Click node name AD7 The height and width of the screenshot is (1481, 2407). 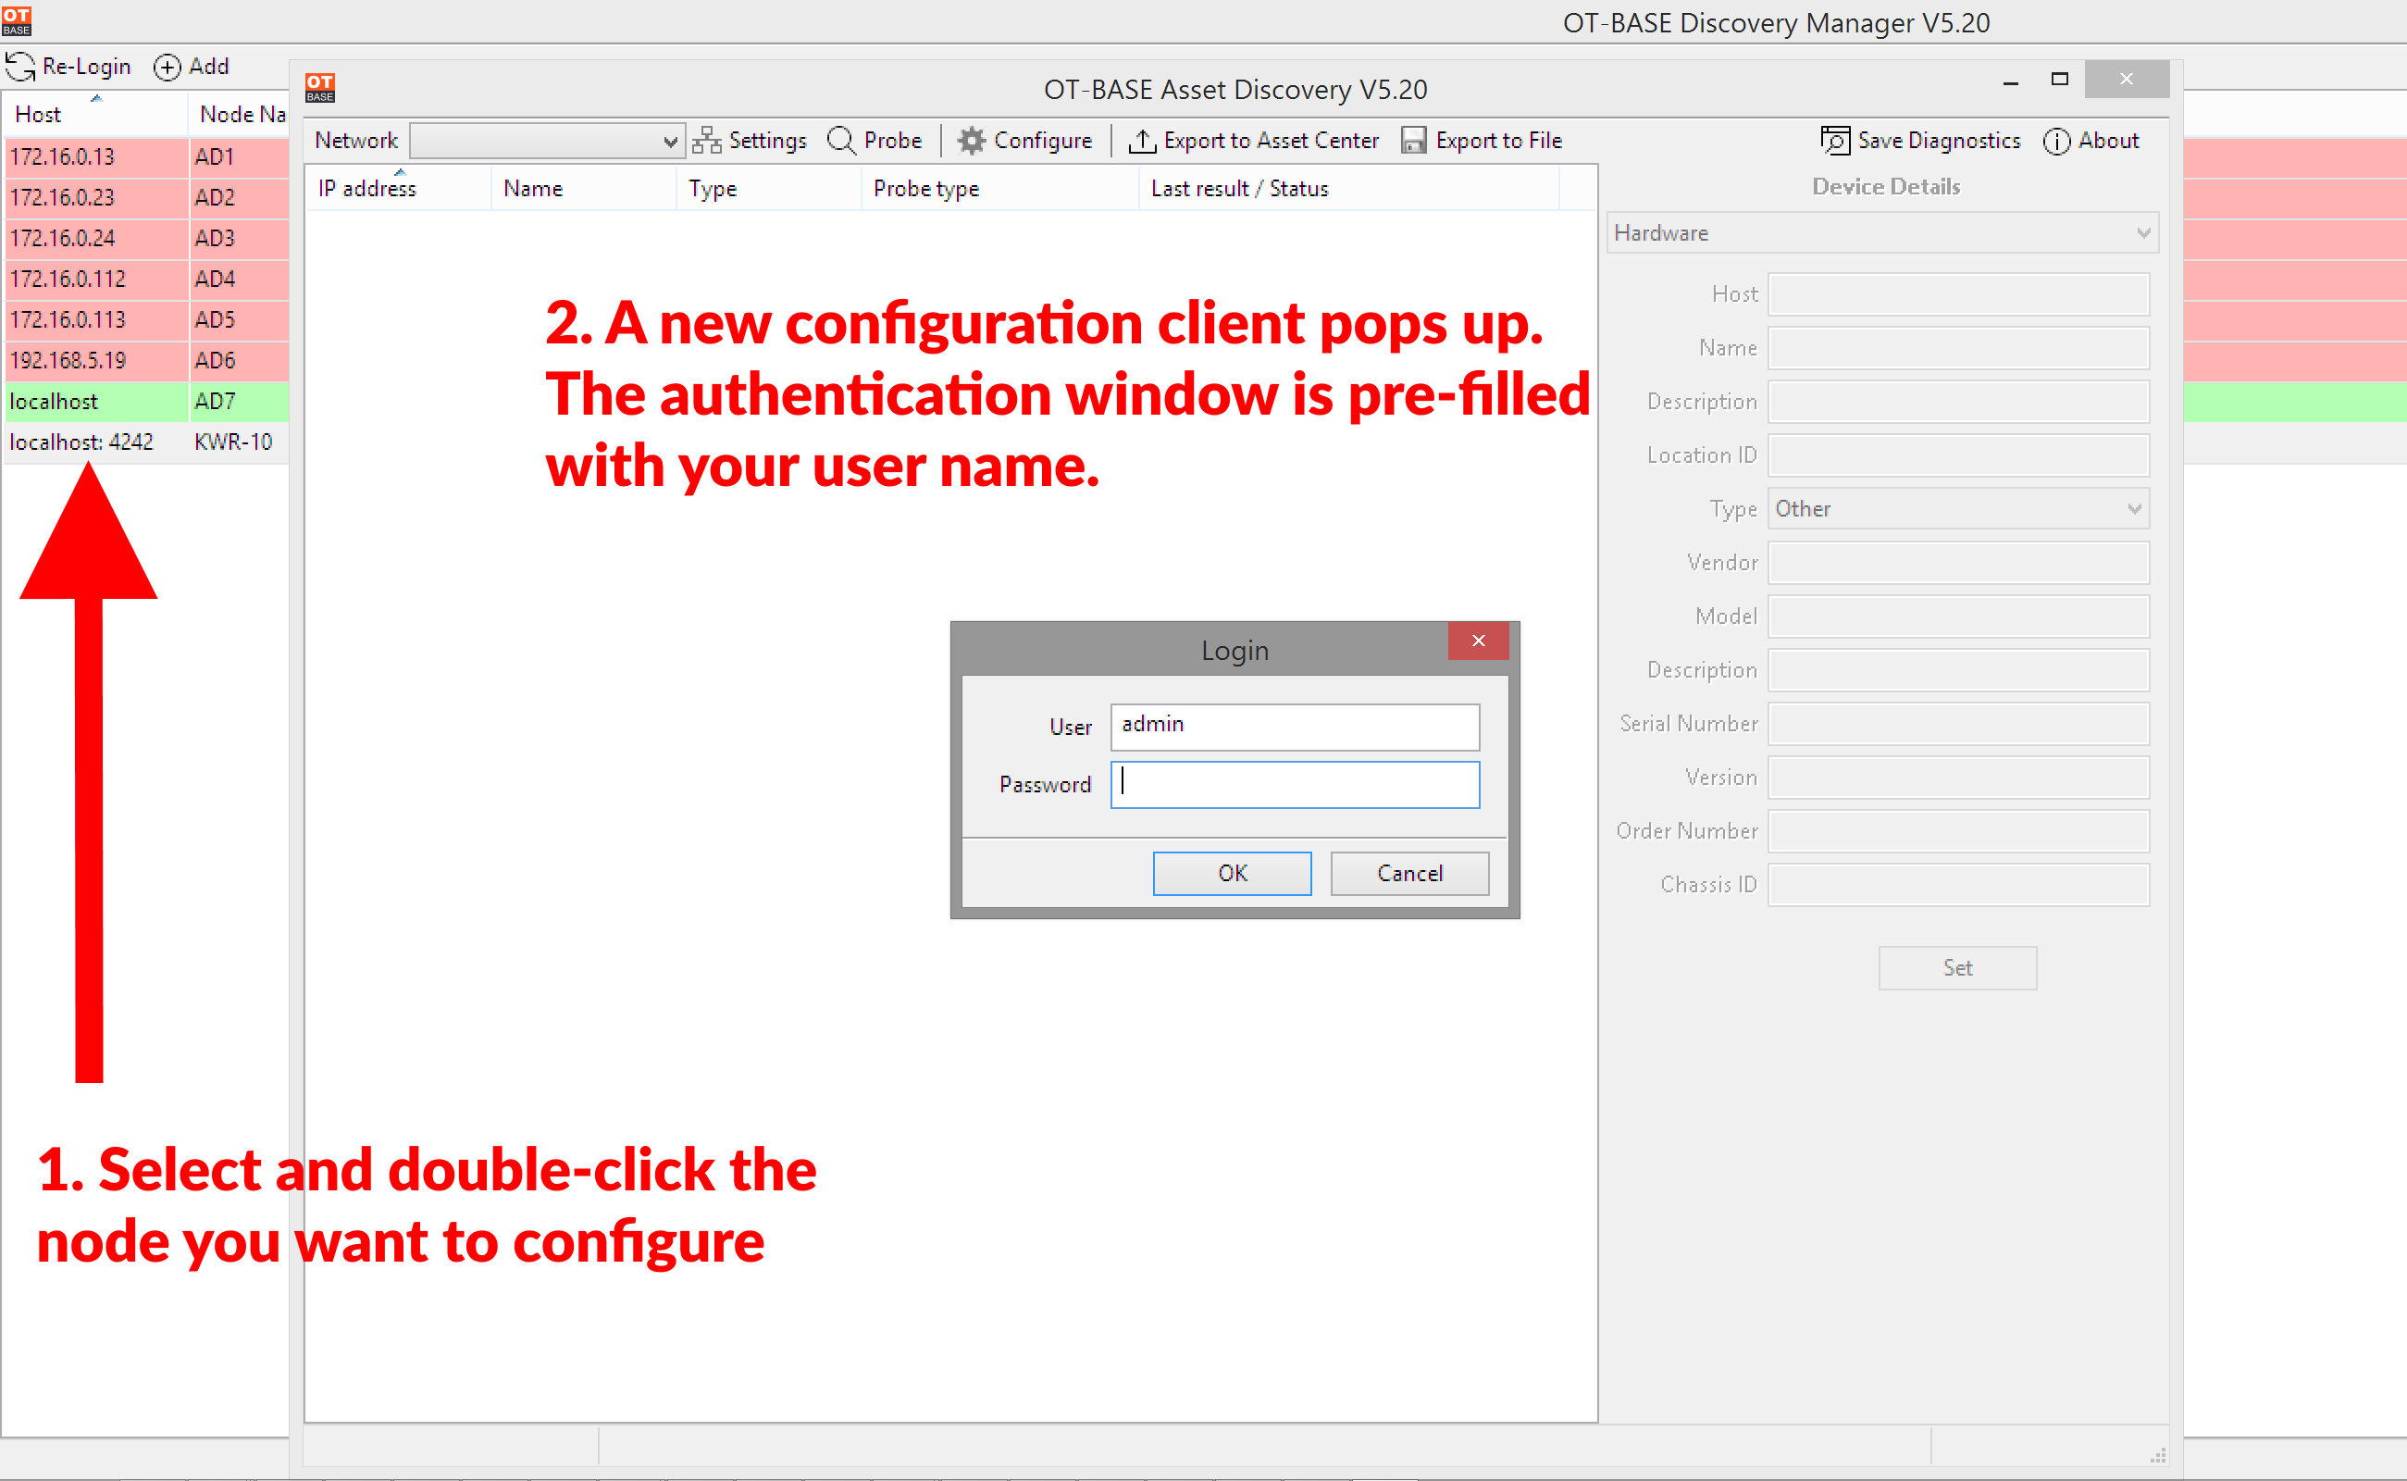tap(215, 402)
